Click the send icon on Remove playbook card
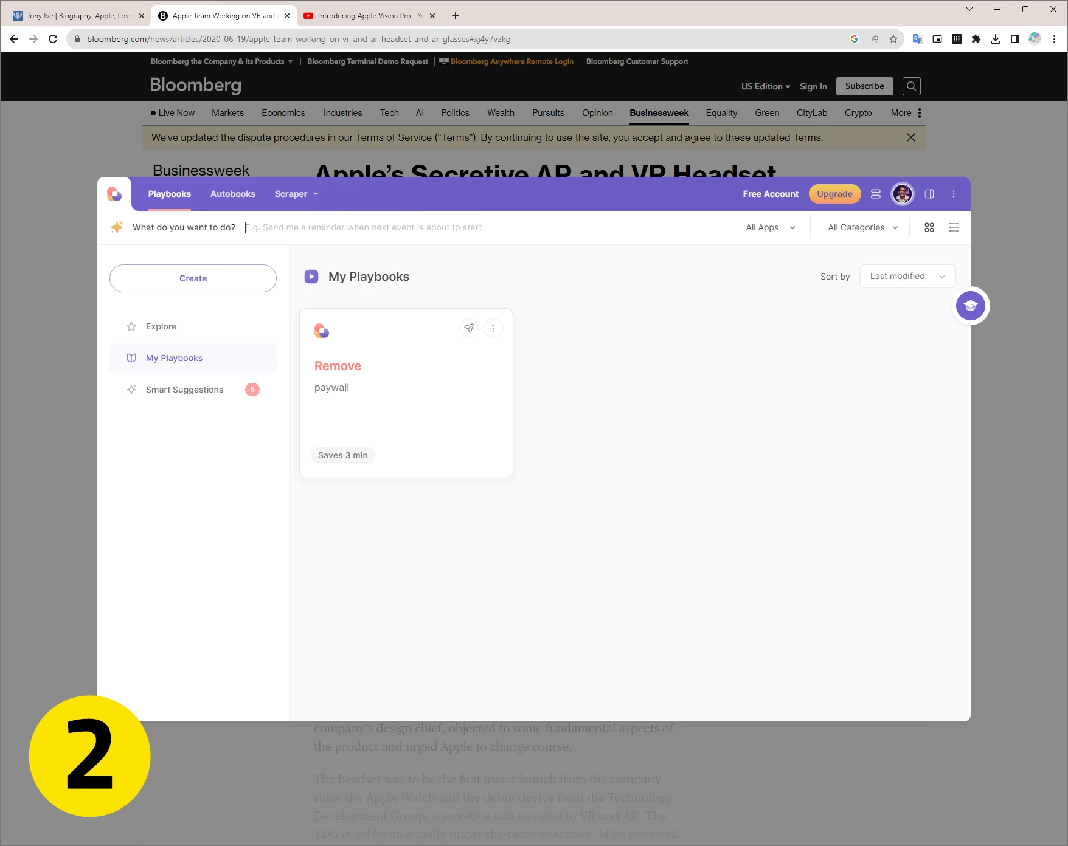 (x=468, y=328)
